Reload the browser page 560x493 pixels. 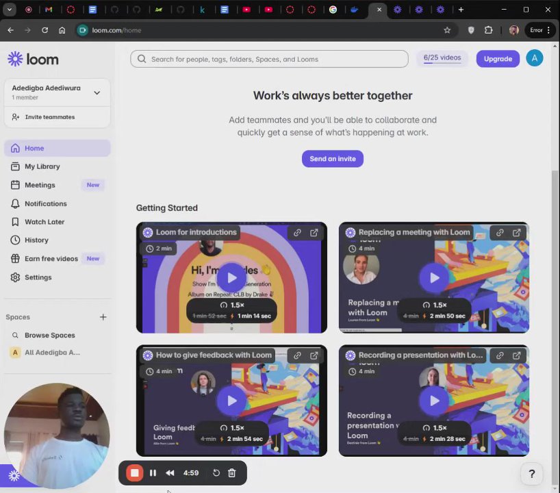[44, 30]
